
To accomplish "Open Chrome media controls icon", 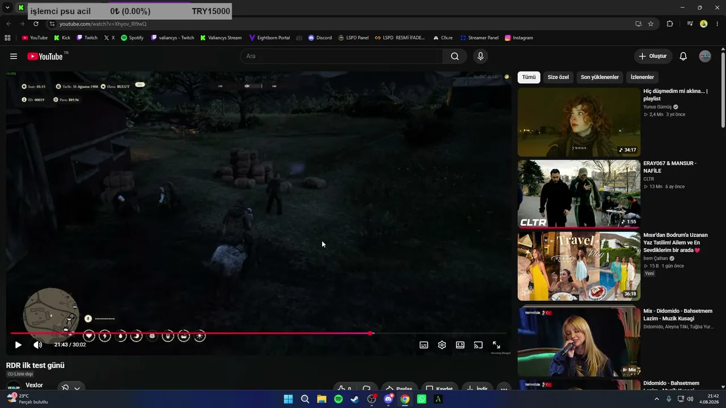I will click(690, 24).
